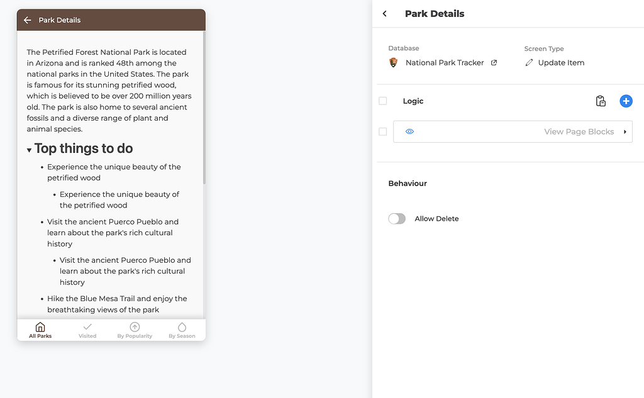644x398 pixels.
Task: Click the checkmark icon on the Visited tab
Action: pos(87,327)
